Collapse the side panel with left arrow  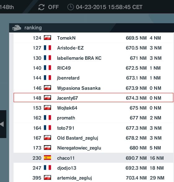click(2, 124)
